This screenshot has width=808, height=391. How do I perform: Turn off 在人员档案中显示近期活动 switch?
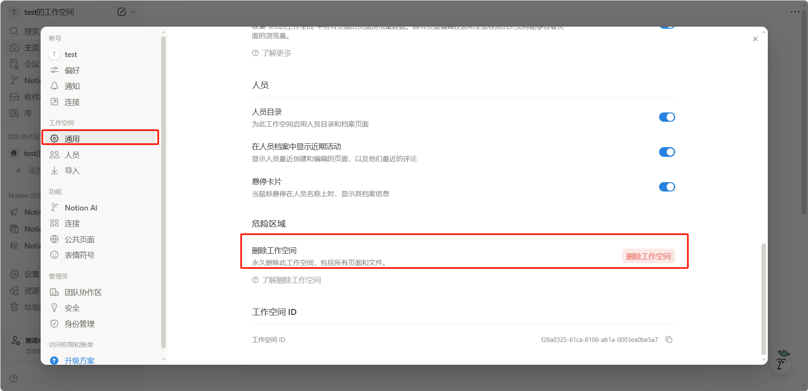click(x=667, y=152)
